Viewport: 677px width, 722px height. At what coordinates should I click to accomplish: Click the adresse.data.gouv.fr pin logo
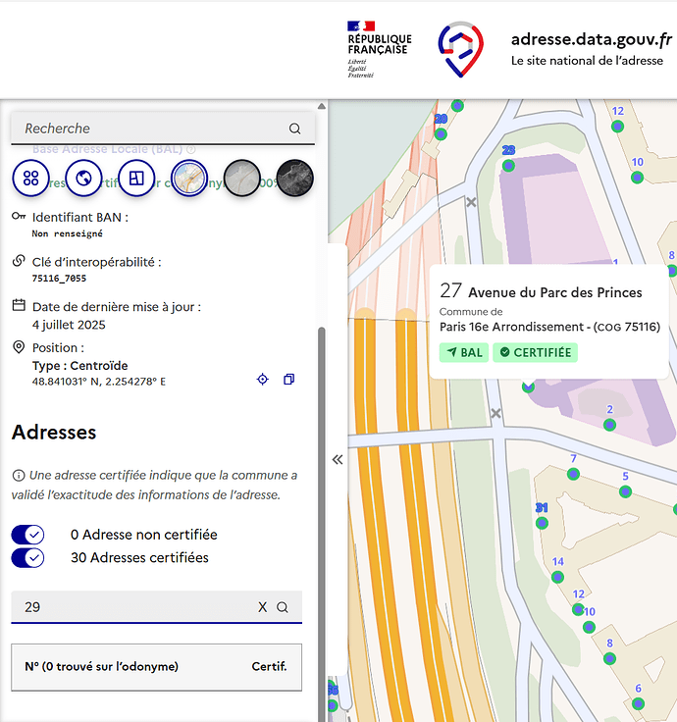460,50
